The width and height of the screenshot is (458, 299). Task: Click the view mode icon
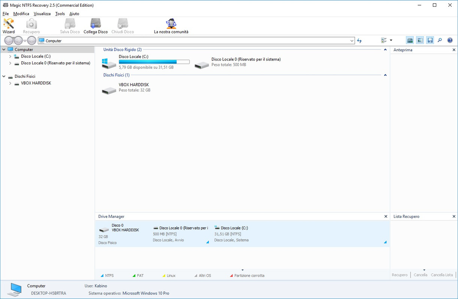pos(384,40)
